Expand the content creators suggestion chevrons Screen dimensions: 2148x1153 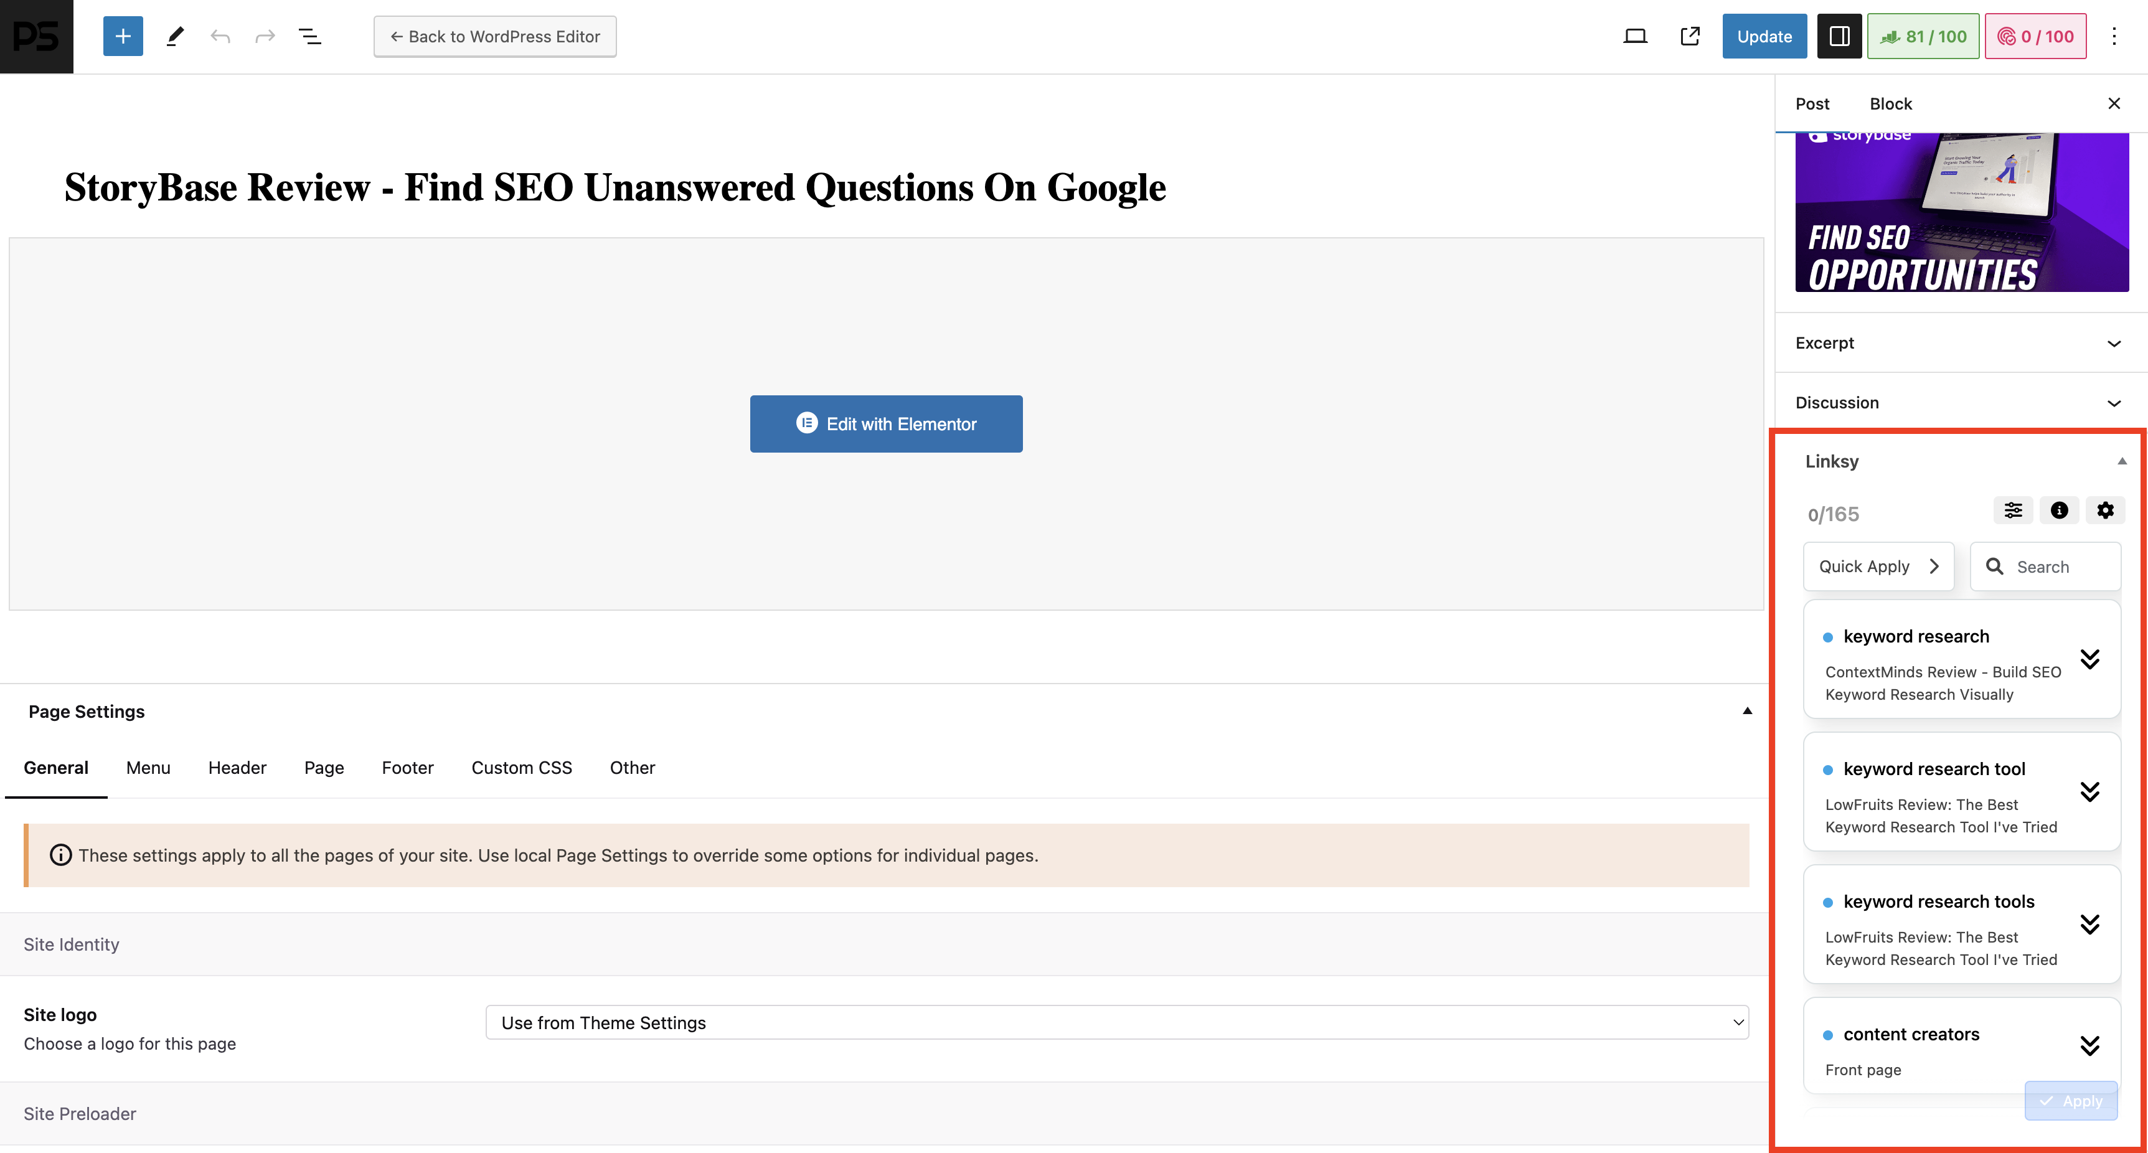(x=2089, y=1045)
